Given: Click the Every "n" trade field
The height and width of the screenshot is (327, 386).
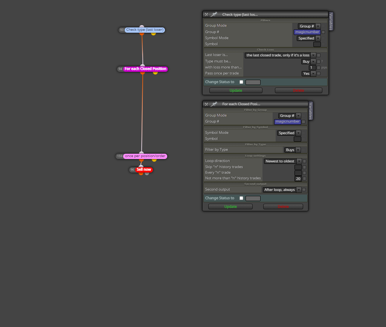Looking at the screenshot, I should [x=298, y=173].
